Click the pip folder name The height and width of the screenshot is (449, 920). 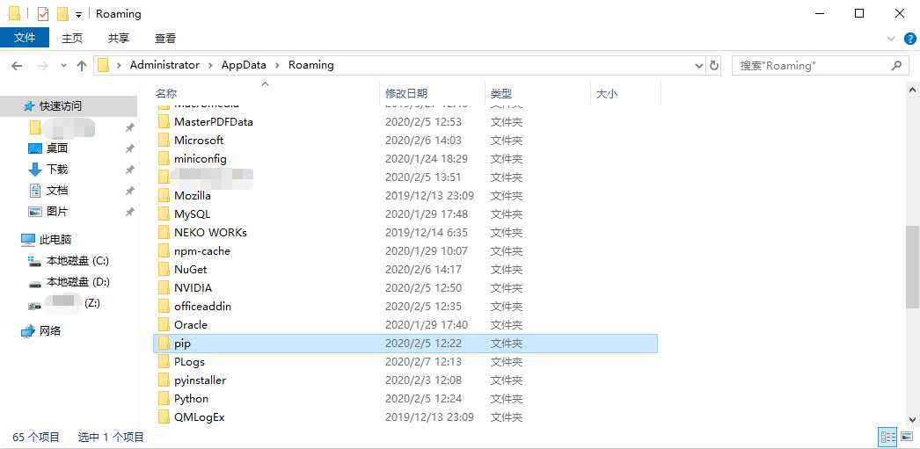tap(182, 344)
